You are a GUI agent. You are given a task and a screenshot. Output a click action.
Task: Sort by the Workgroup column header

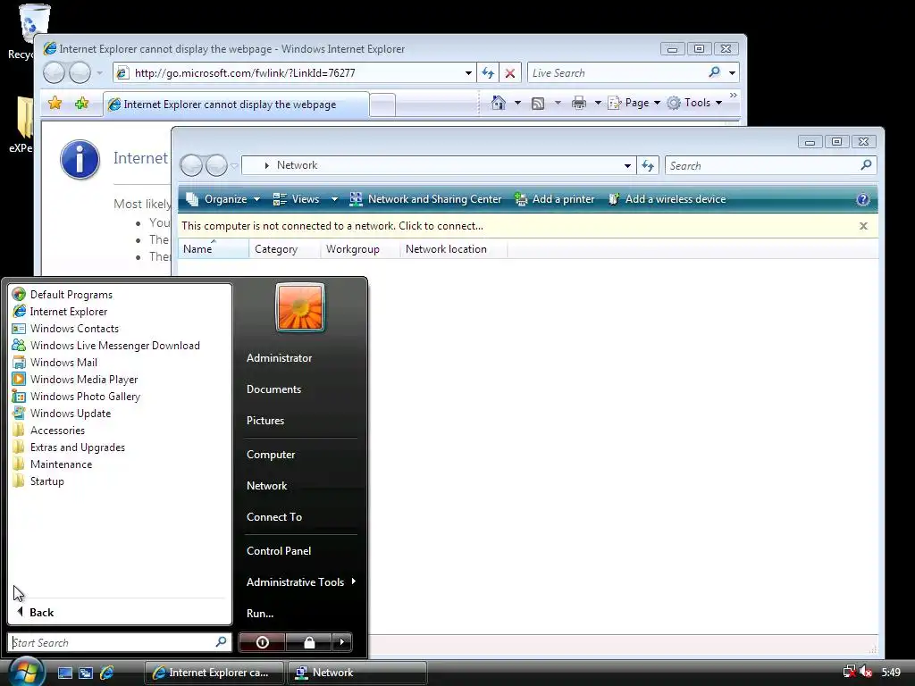coord(359,249)
